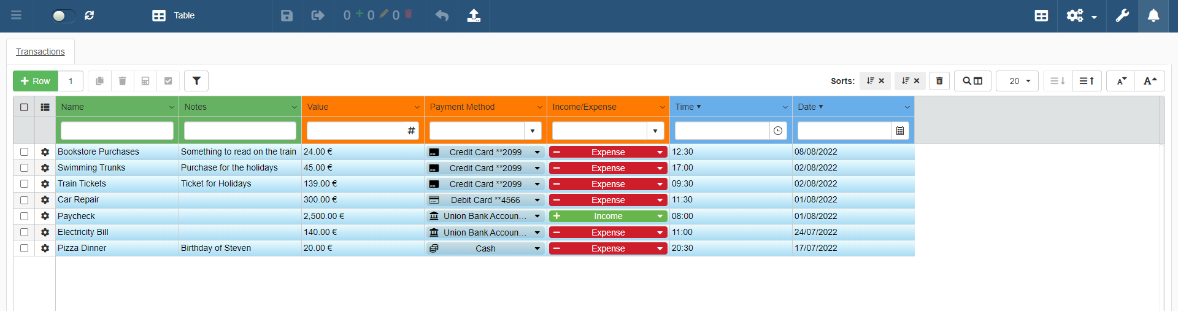Click the filter funnel icon
The image size is (1178, 311).
(x=196, y=81)
